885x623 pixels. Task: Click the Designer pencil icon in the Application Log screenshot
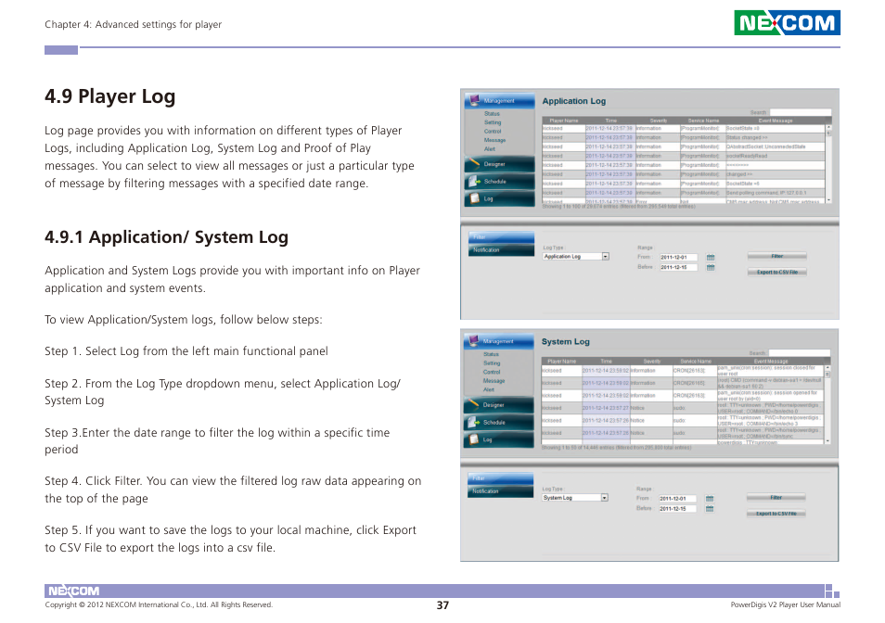473,164
